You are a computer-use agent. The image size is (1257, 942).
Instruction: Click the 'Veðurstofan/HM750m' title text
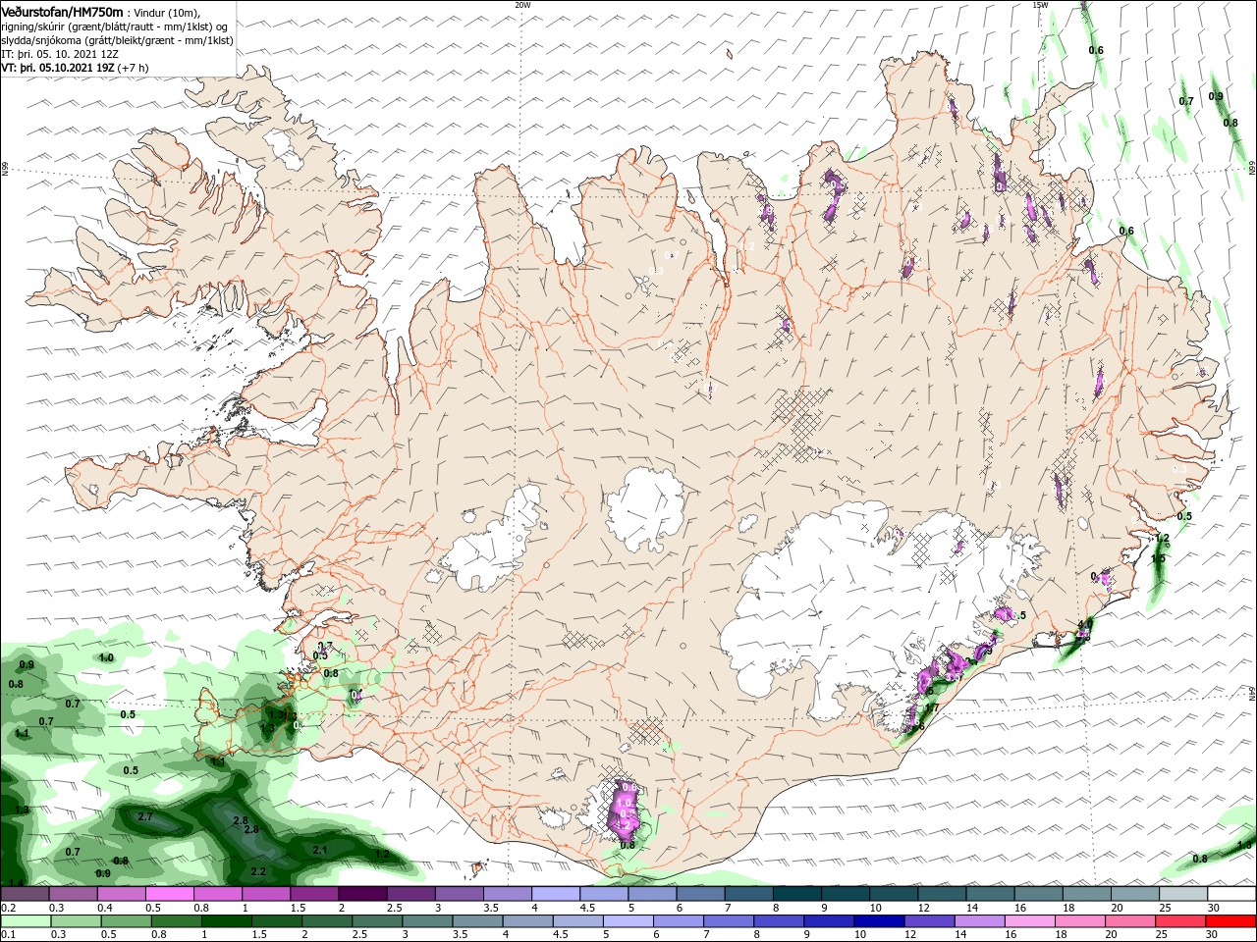point(62,11)
